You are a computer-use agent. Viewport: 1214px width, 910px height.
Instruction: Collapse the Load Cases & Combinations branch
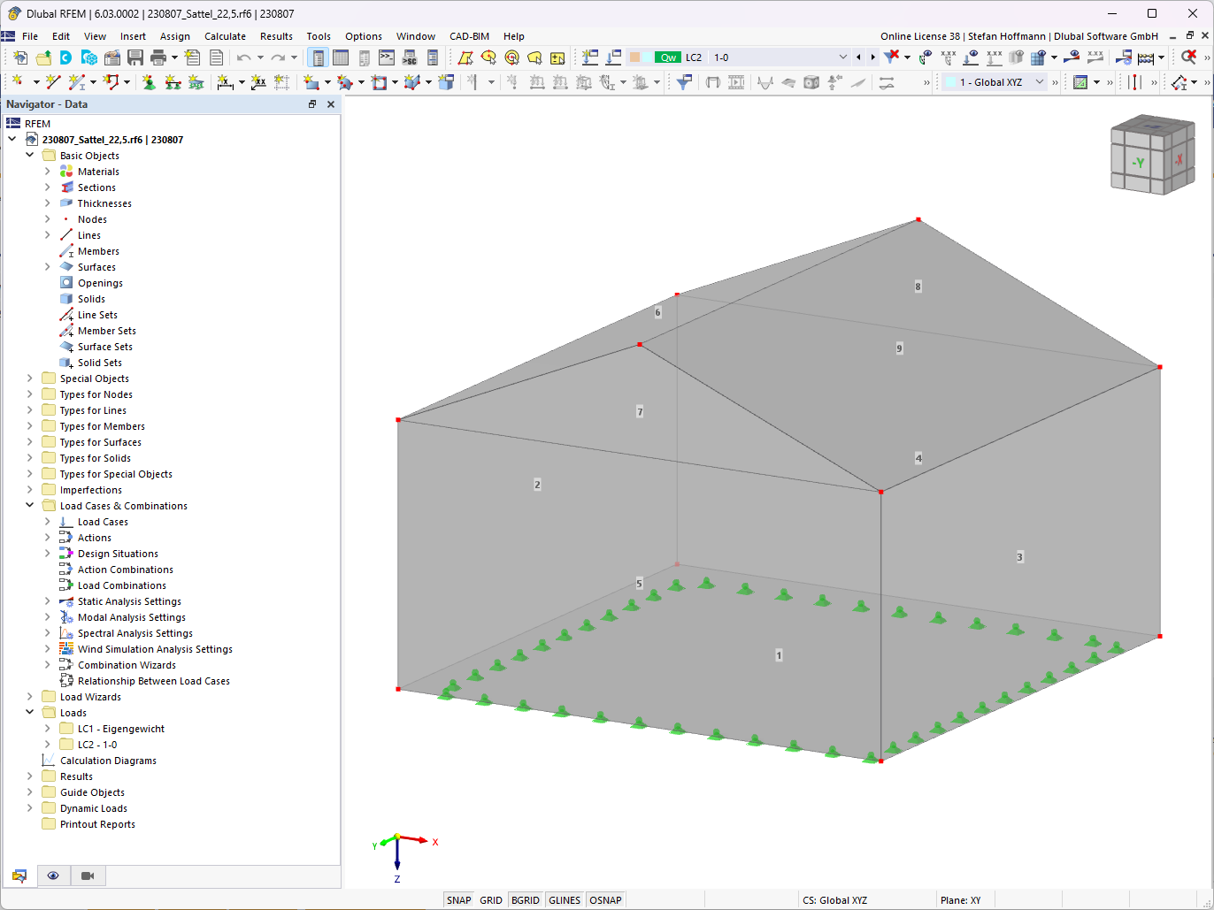click(29, 505)
